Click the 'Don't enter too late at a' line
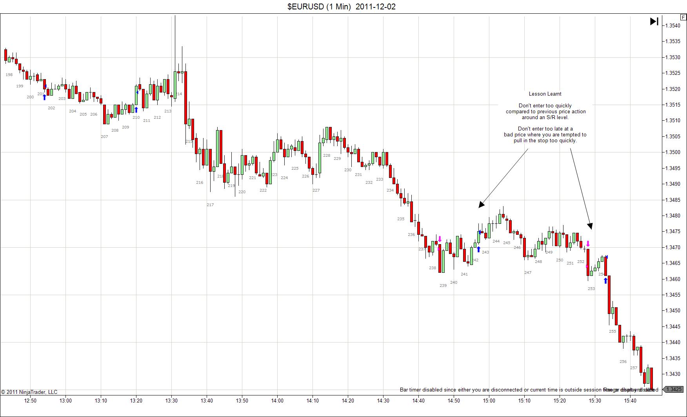The height and width of the screenshot is (417, 687). point(545,129)
